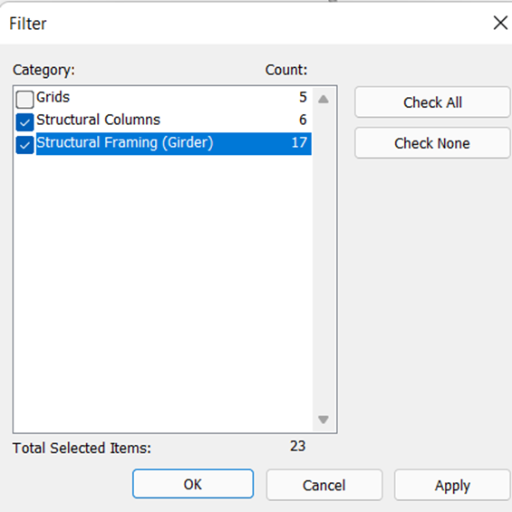
Task: Close the Filter dialog with the X
Action: [x=500, y=23]
